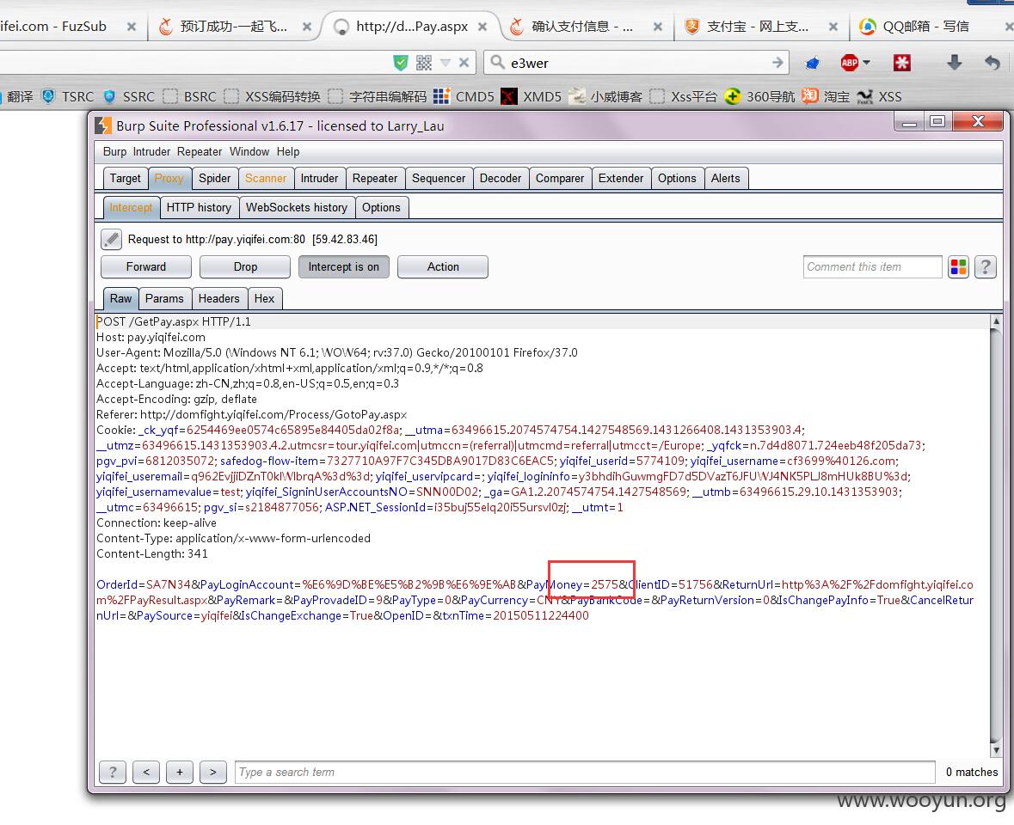This screenshot has width=1014, height=825.
Task: Switch to the Extender tab
Action: [621, 178]
